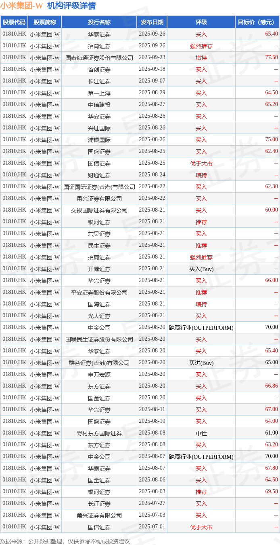
Task: Click the date 2025-08-24
Action: [152, 175]
